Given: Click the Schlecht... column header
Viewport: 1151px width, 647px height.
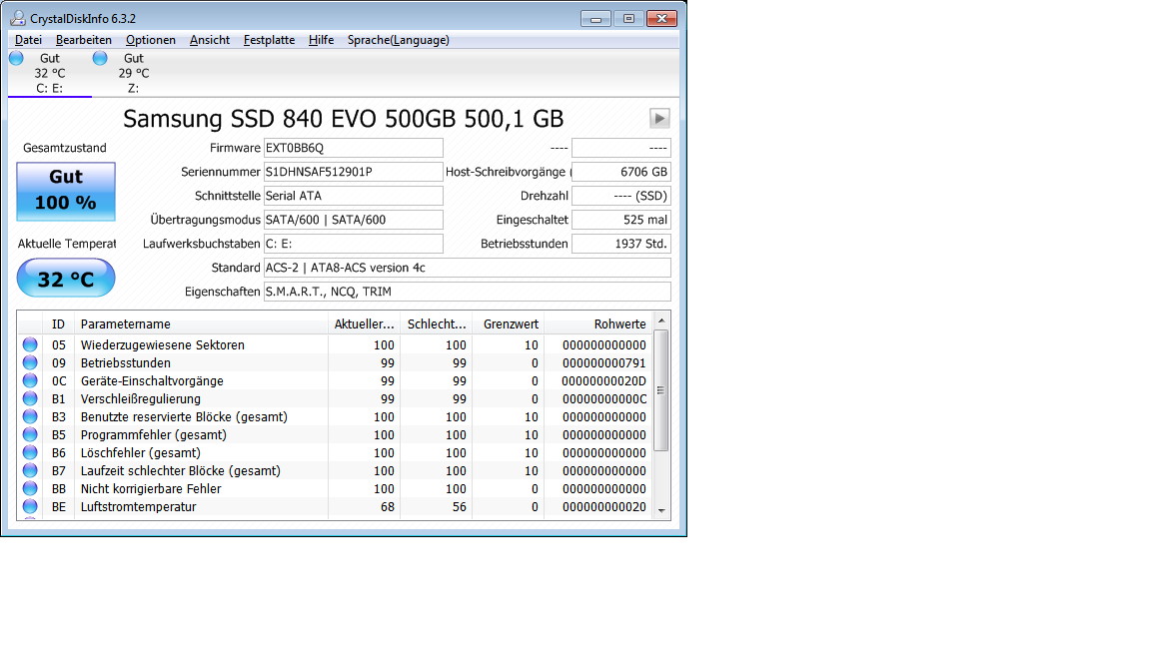Looking at the screenshot, I should click(436, 324).
